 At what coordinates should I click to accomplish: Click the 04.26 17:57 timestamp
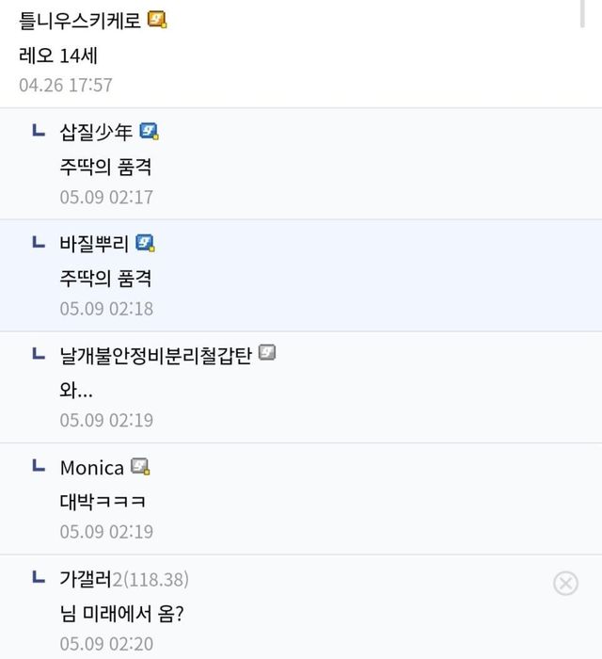pyautogui.click(x=65, y=85)
